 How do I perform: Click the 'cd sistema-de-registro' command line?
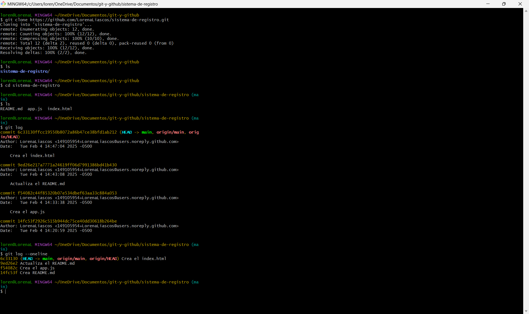tap(30, 85)
